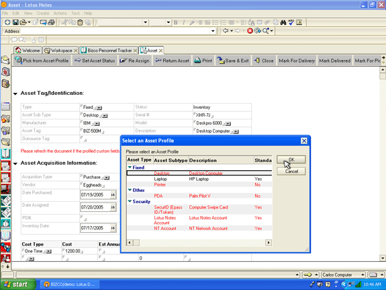Click the printer icon in the top toolbar
The height and width of the screenshot is (290, 386).
coord(51,22)
